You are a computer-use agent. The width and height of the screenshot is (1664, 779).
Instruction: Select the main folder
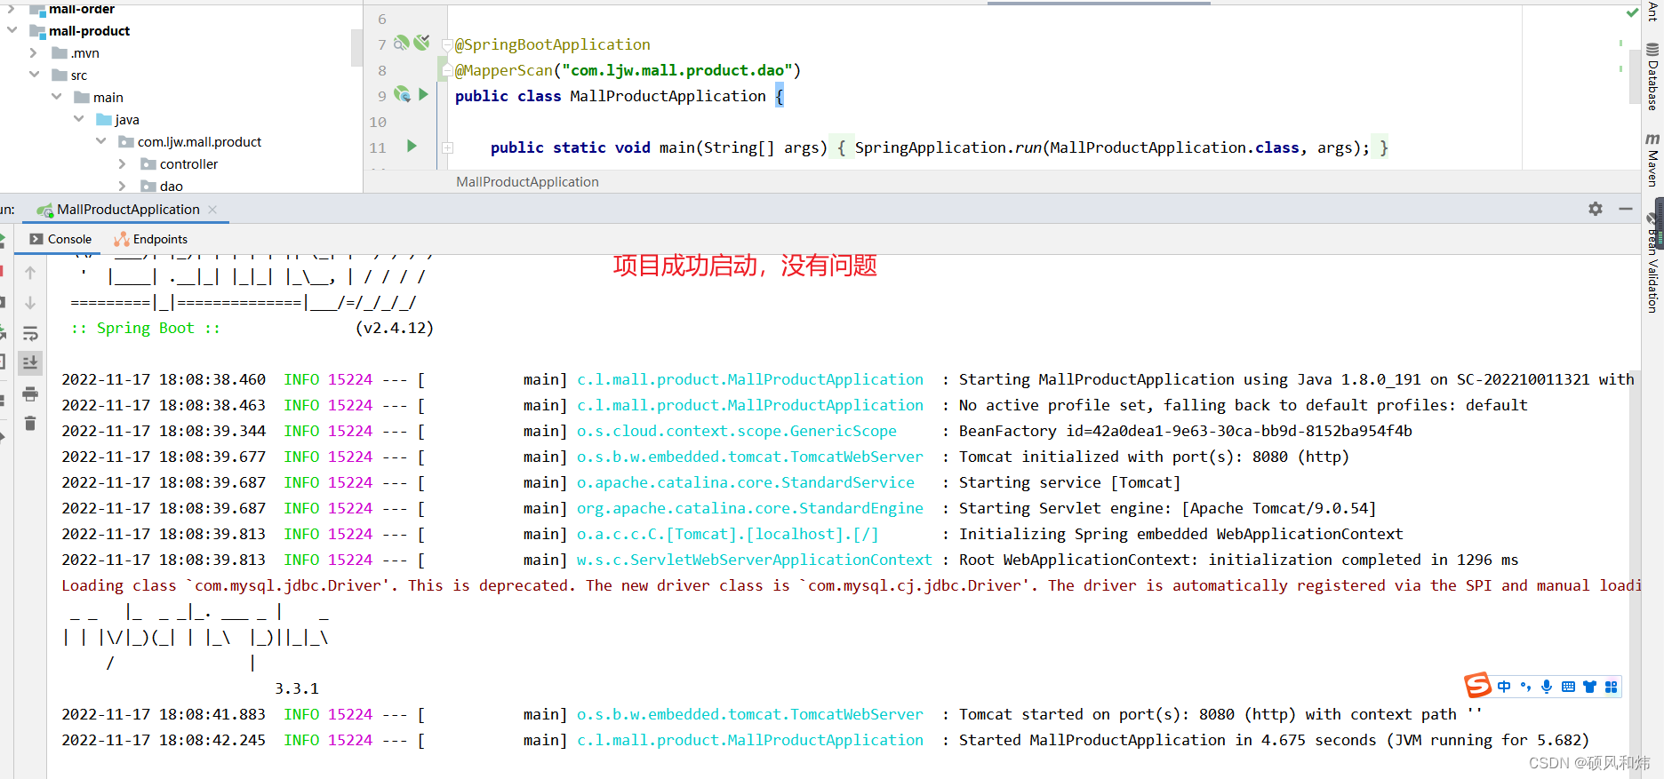pos(108,97)
